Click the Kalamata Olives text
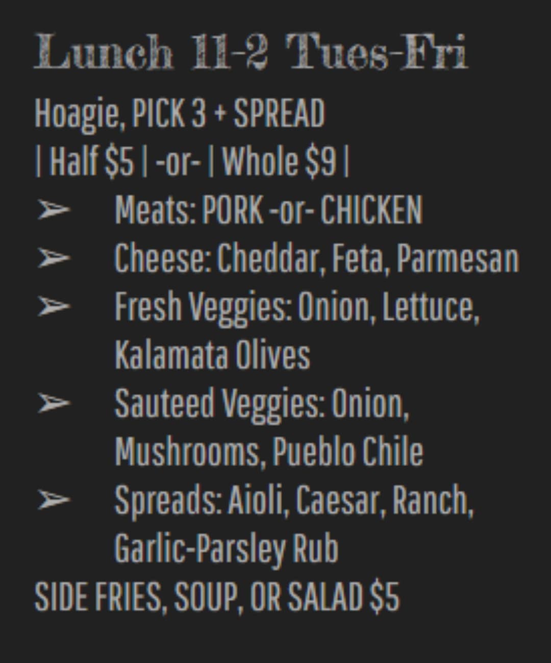 (x=212, y=355)
